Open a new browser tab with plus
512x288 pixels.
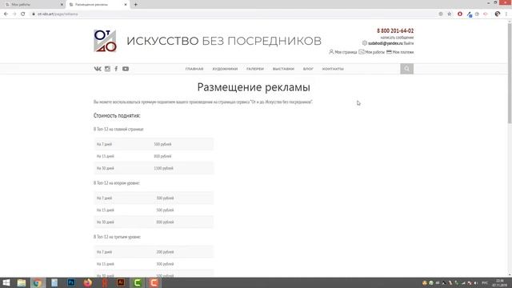tap(135, 5)
